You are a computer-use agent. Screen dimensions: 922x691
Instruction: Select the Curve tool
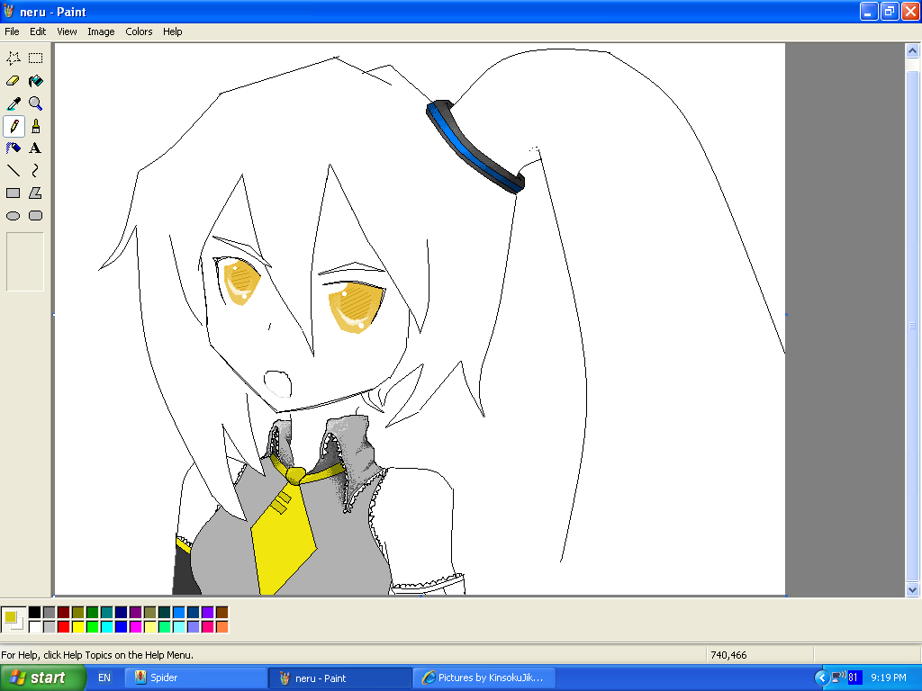pos(36,171)
